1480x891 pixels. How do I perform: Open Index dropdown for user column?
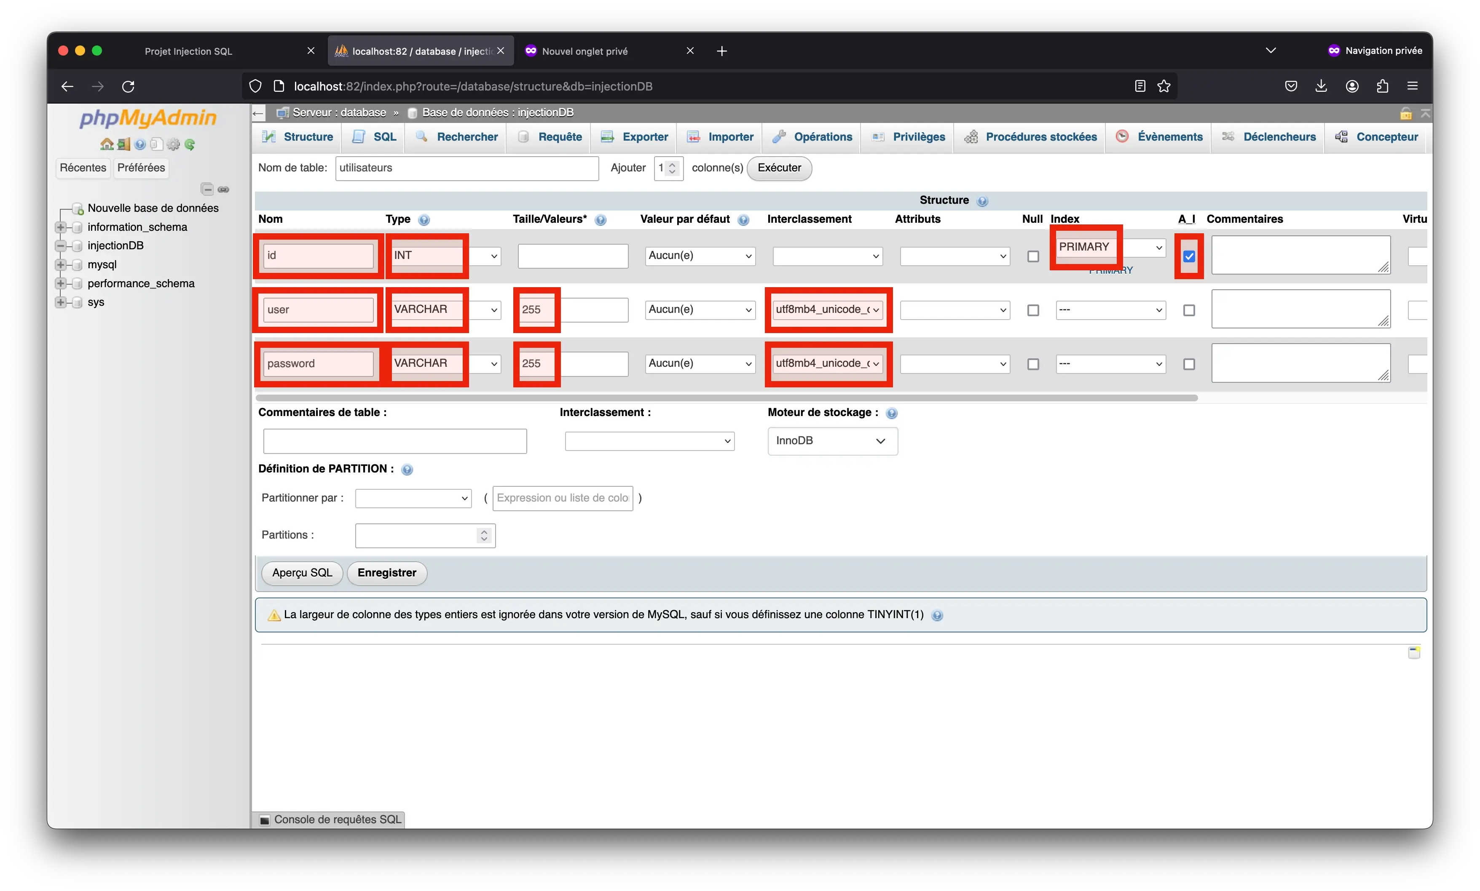tap(1111, 310)
